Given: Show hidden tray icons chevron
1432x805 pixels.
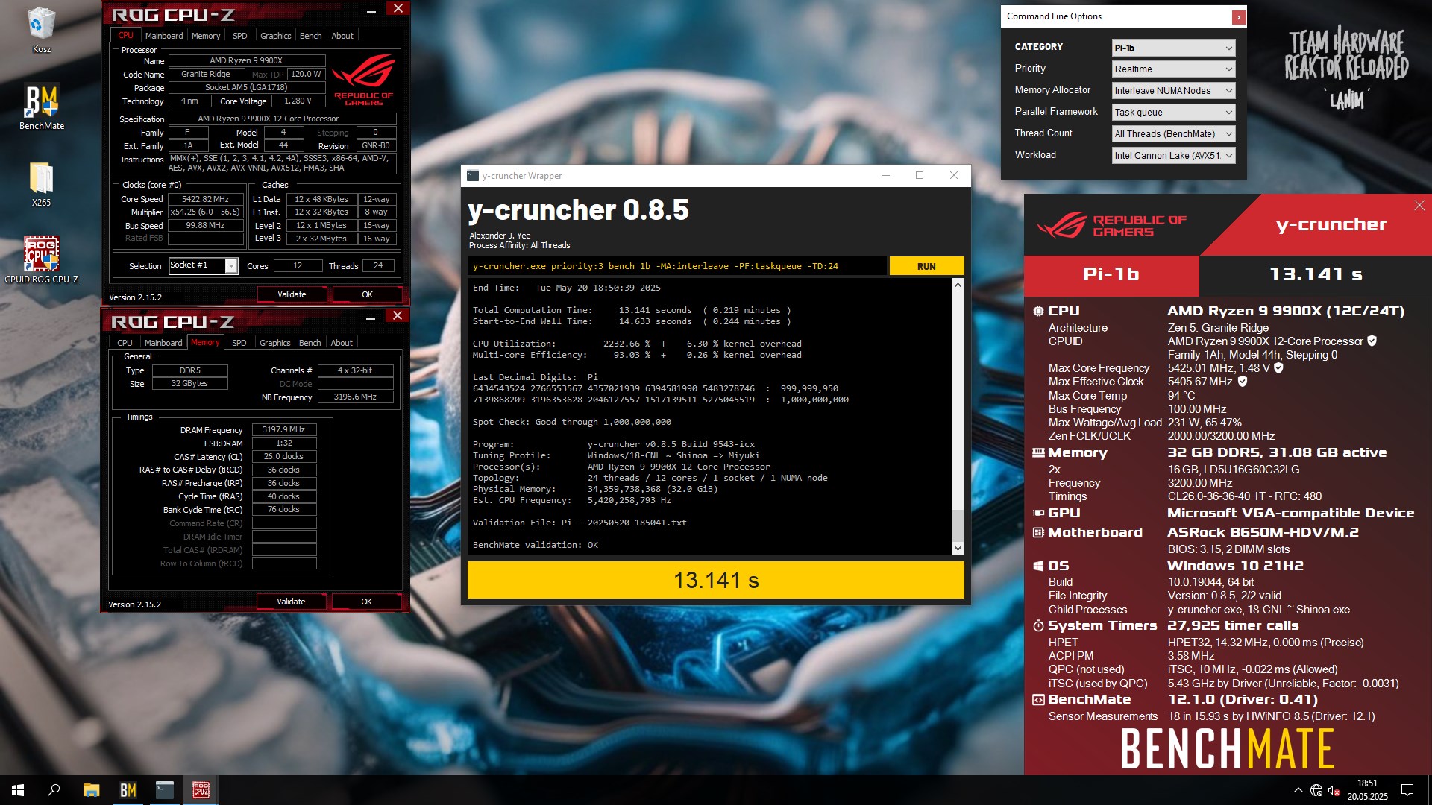Looking at the screenshot, I should pos(1298,790).
